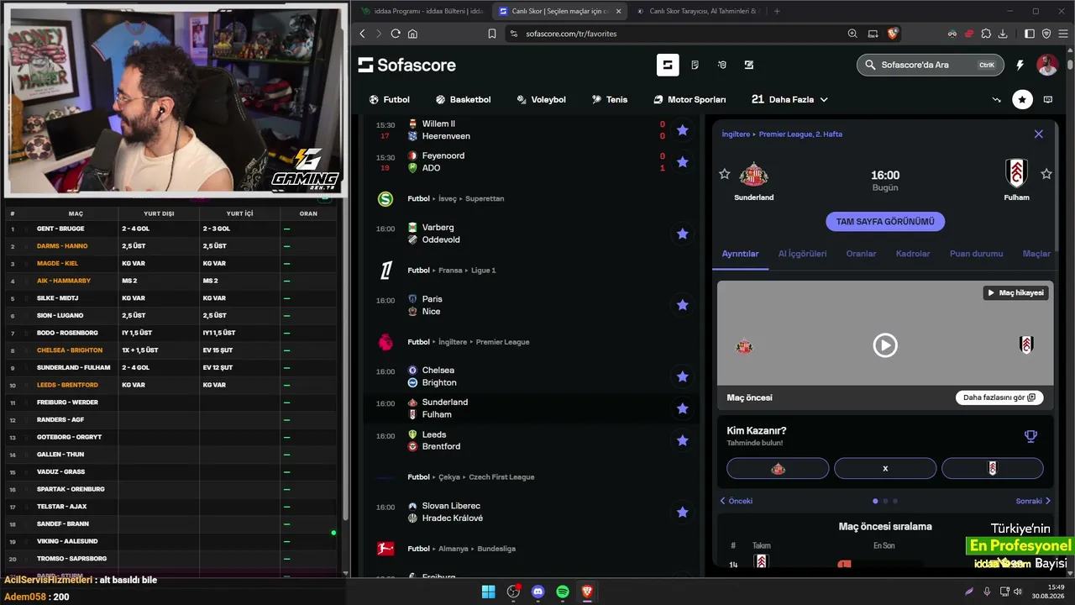Favorite Sunderland team in match panel
Image resolution: width=1075 pixels, height=605 pixels.
[x=725, y=174]
